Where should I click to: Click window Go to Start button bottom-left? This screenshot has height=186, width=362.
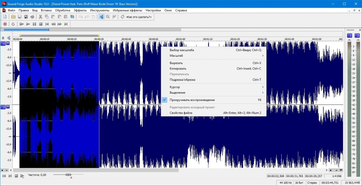coord(4,176)
